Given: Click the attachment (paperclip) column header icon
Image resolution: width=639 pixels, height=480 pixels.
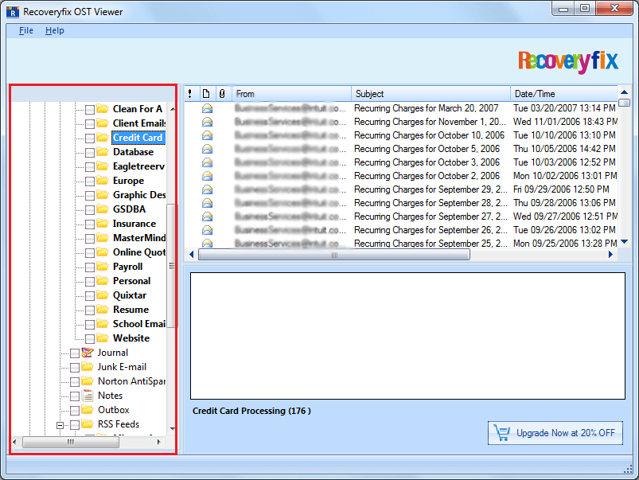Looking at the screenshot, I should tap(222, 94).
